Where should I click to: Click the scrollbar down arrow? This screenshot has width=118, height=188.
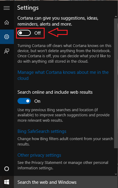pyautogui.click(x=116, y=174)
